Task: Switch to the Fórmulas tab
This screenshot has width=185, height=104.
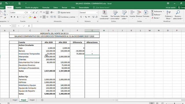Action: point(46,8)
